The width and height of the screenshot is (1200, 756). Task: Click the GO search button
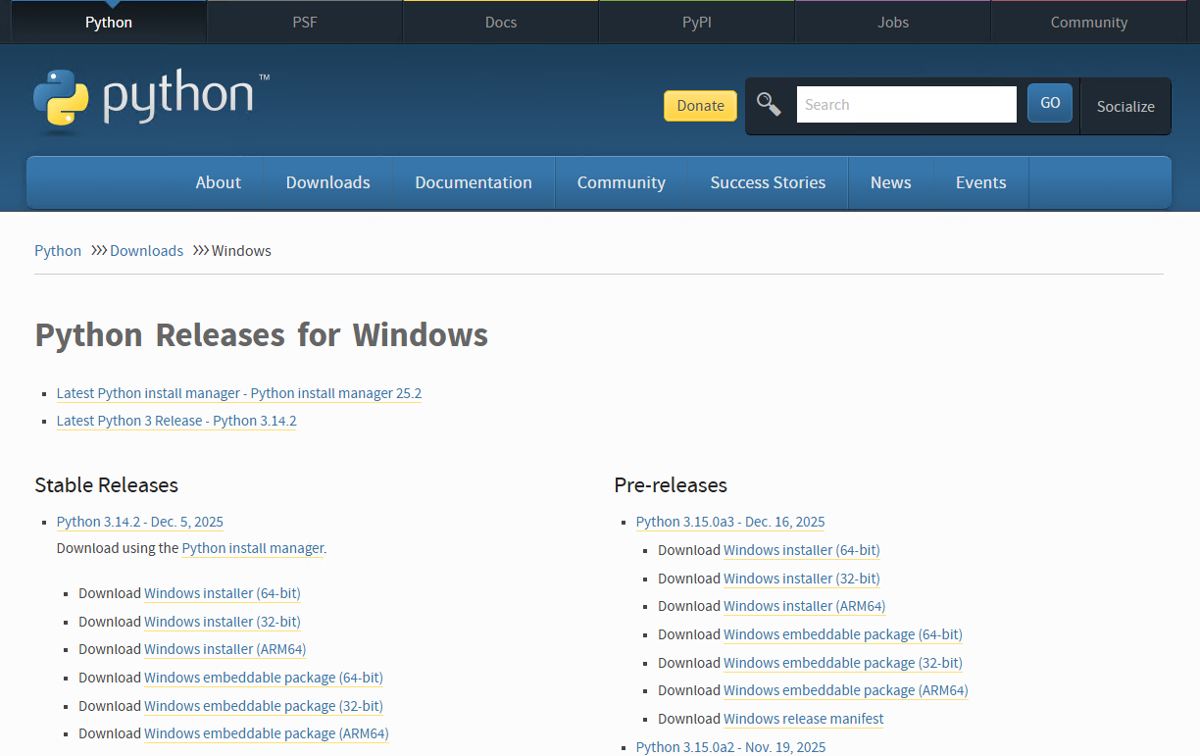pyautogui.click(x=1050, y=103)
